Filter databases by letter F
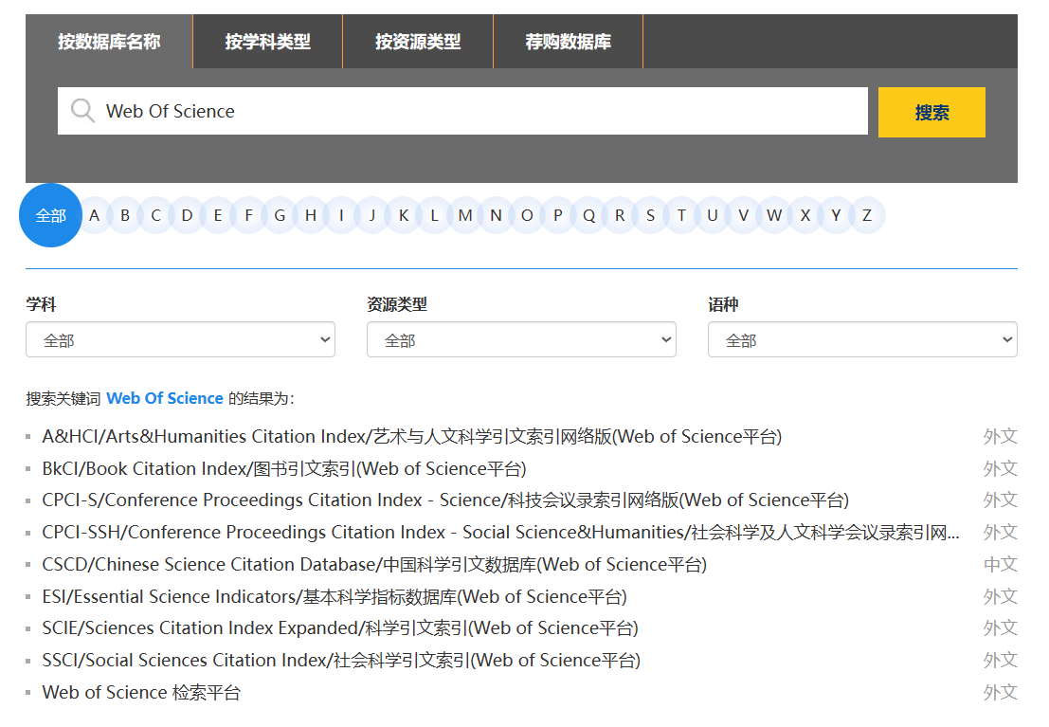The width and height of the screenshot is (1049, 727). tap(249, 215)
